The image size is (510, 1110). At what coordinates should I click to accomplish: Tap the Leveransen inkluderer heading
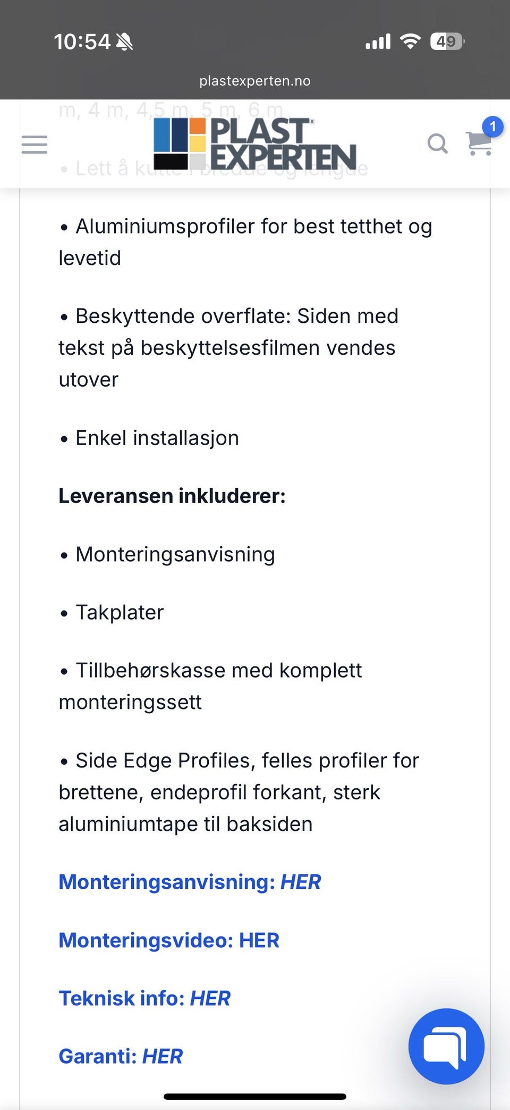tap(172, 496)
